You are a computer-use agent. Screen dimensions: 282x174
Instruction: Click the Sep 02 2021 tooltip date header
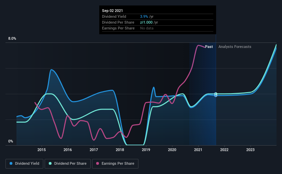tap(112, 11)
